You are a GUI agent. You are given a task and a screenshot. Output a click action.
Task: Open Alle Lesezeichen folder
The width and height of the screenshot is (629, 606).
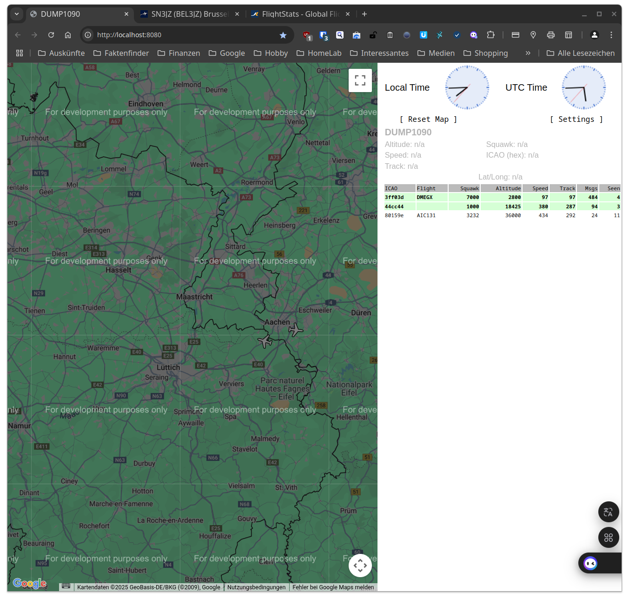pos(581,53)
